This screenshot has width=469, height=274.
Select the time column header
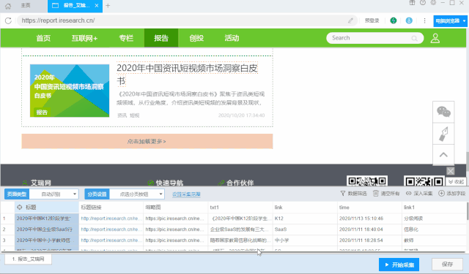(x=369, y=208)
